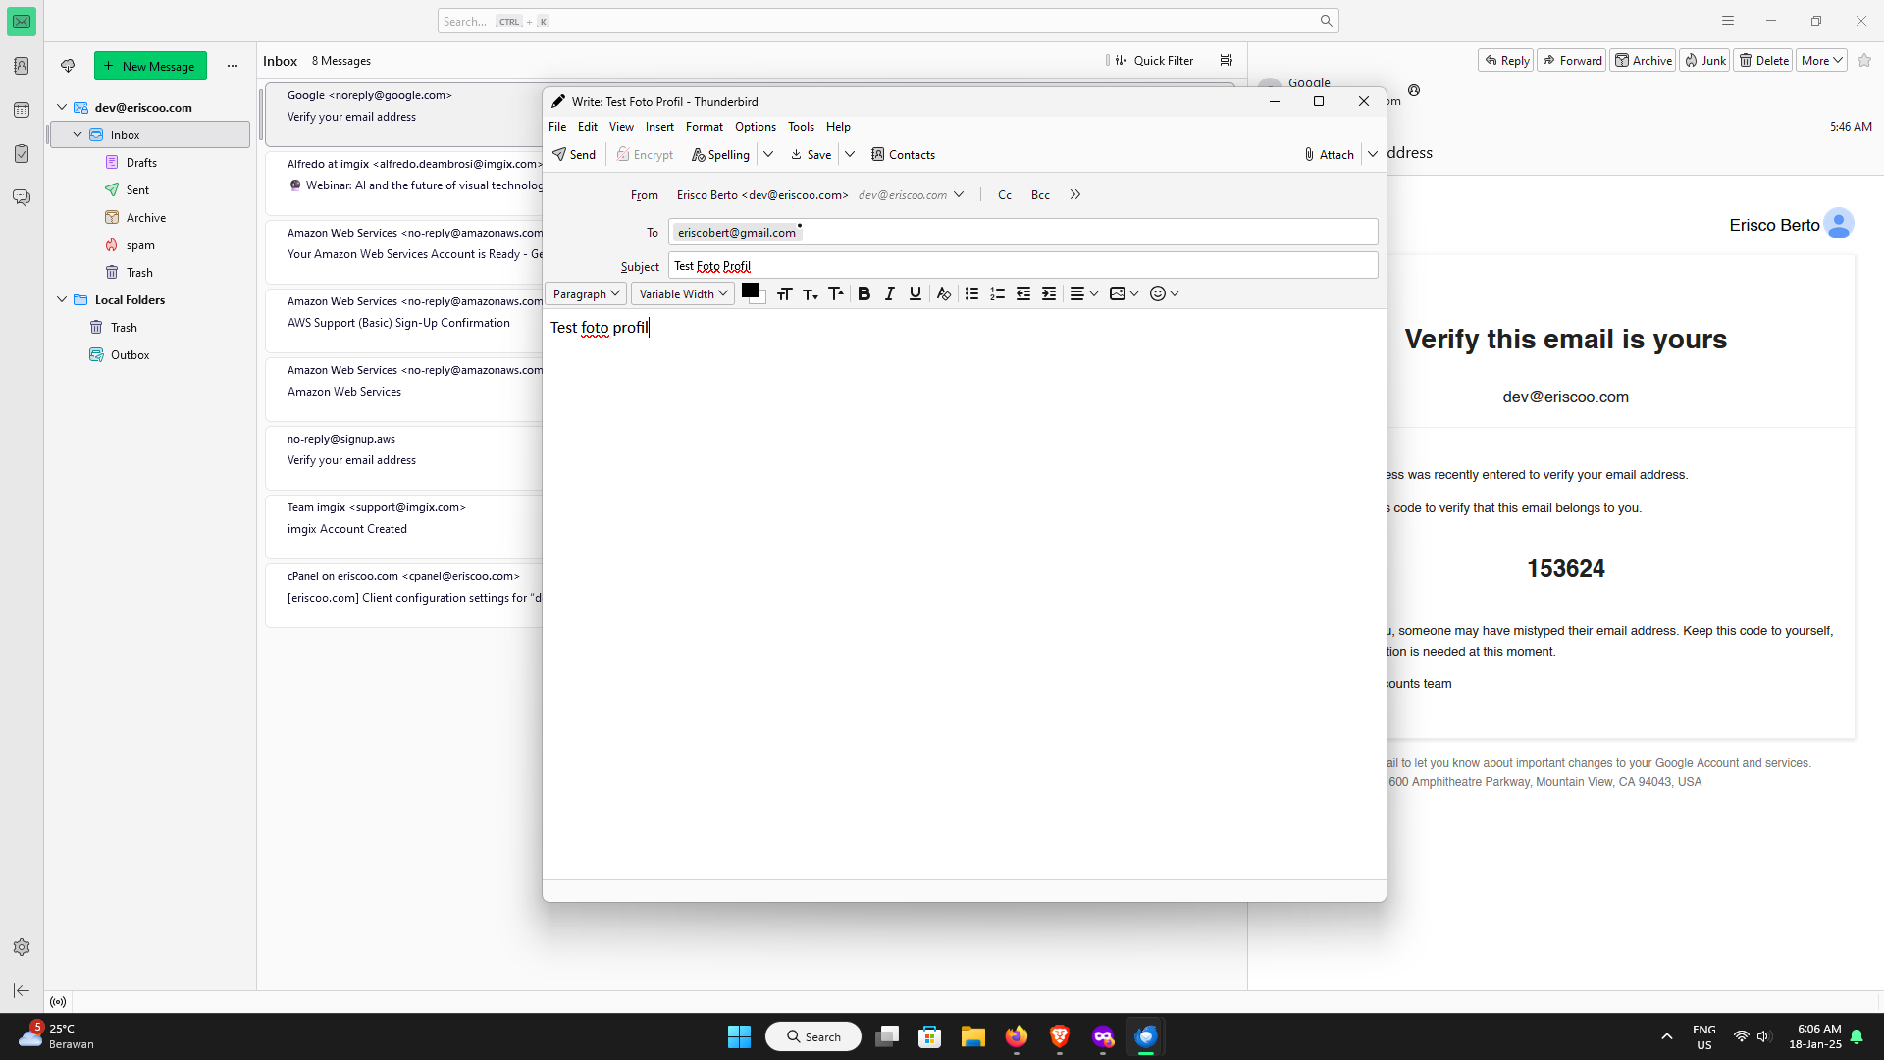Open the Variable Width font dropdown
This screenshot has width=1884, height=1060.
[x=682, y=293]
